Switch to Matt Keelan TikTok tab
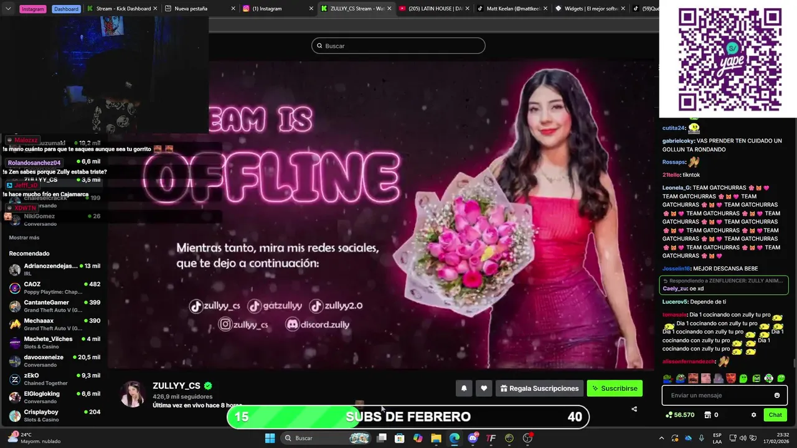The image size is (797, 448). 512,9
